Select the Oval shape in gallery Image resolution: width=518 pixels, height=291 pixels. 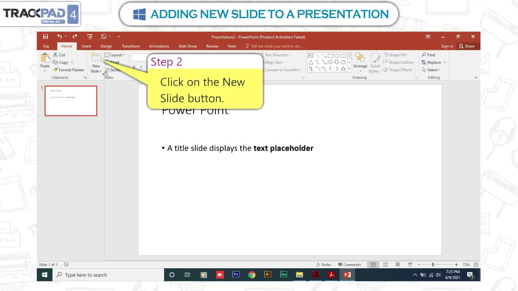click(x=337, y=55)
